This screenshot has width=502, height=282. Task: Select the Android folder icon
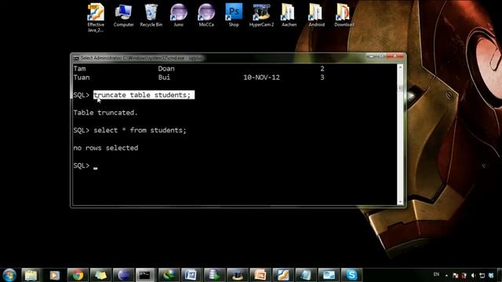click(x=316, y=16)
